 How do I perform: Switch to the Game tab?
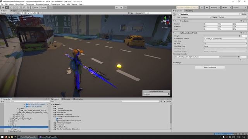(14, 11)
